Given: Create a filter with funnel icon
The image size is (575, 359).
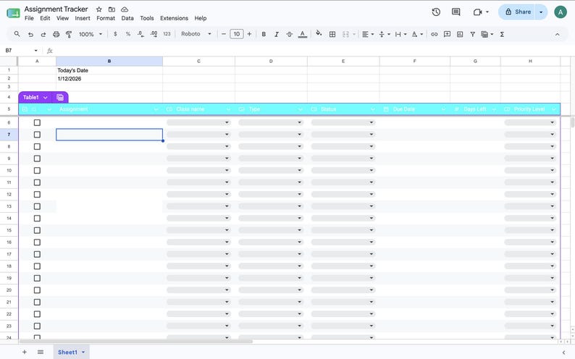Looking at the screenshot, I should [473, 34].
